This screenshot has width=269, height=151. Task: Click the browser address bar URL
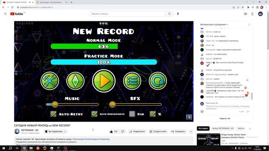pos(36,8)
